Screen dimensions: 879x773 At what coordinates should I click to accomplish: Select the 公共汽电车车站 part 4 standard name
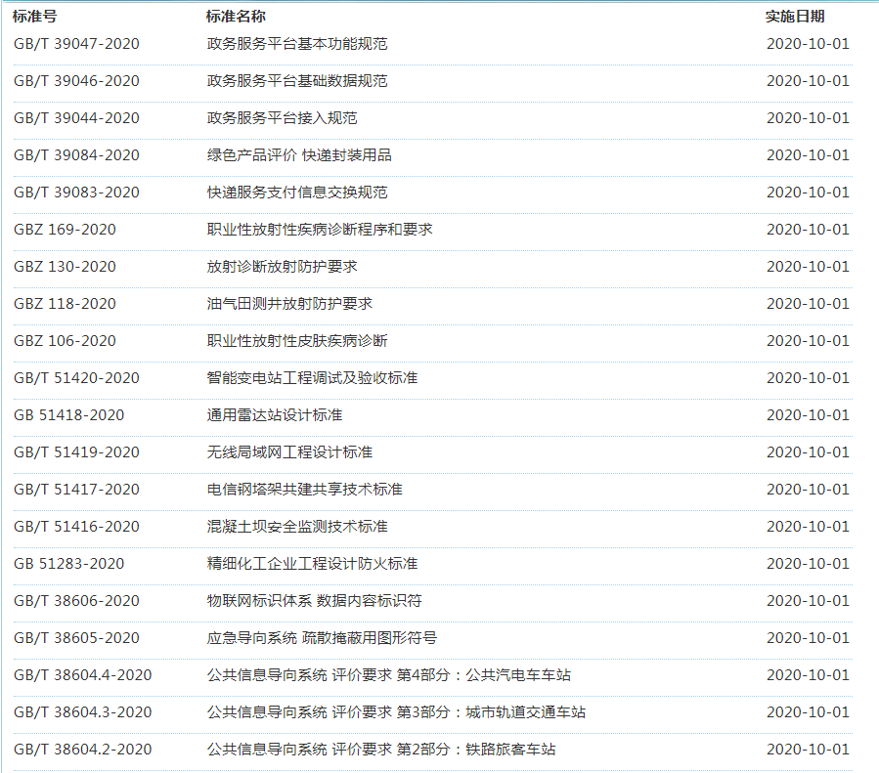(389, 675)
